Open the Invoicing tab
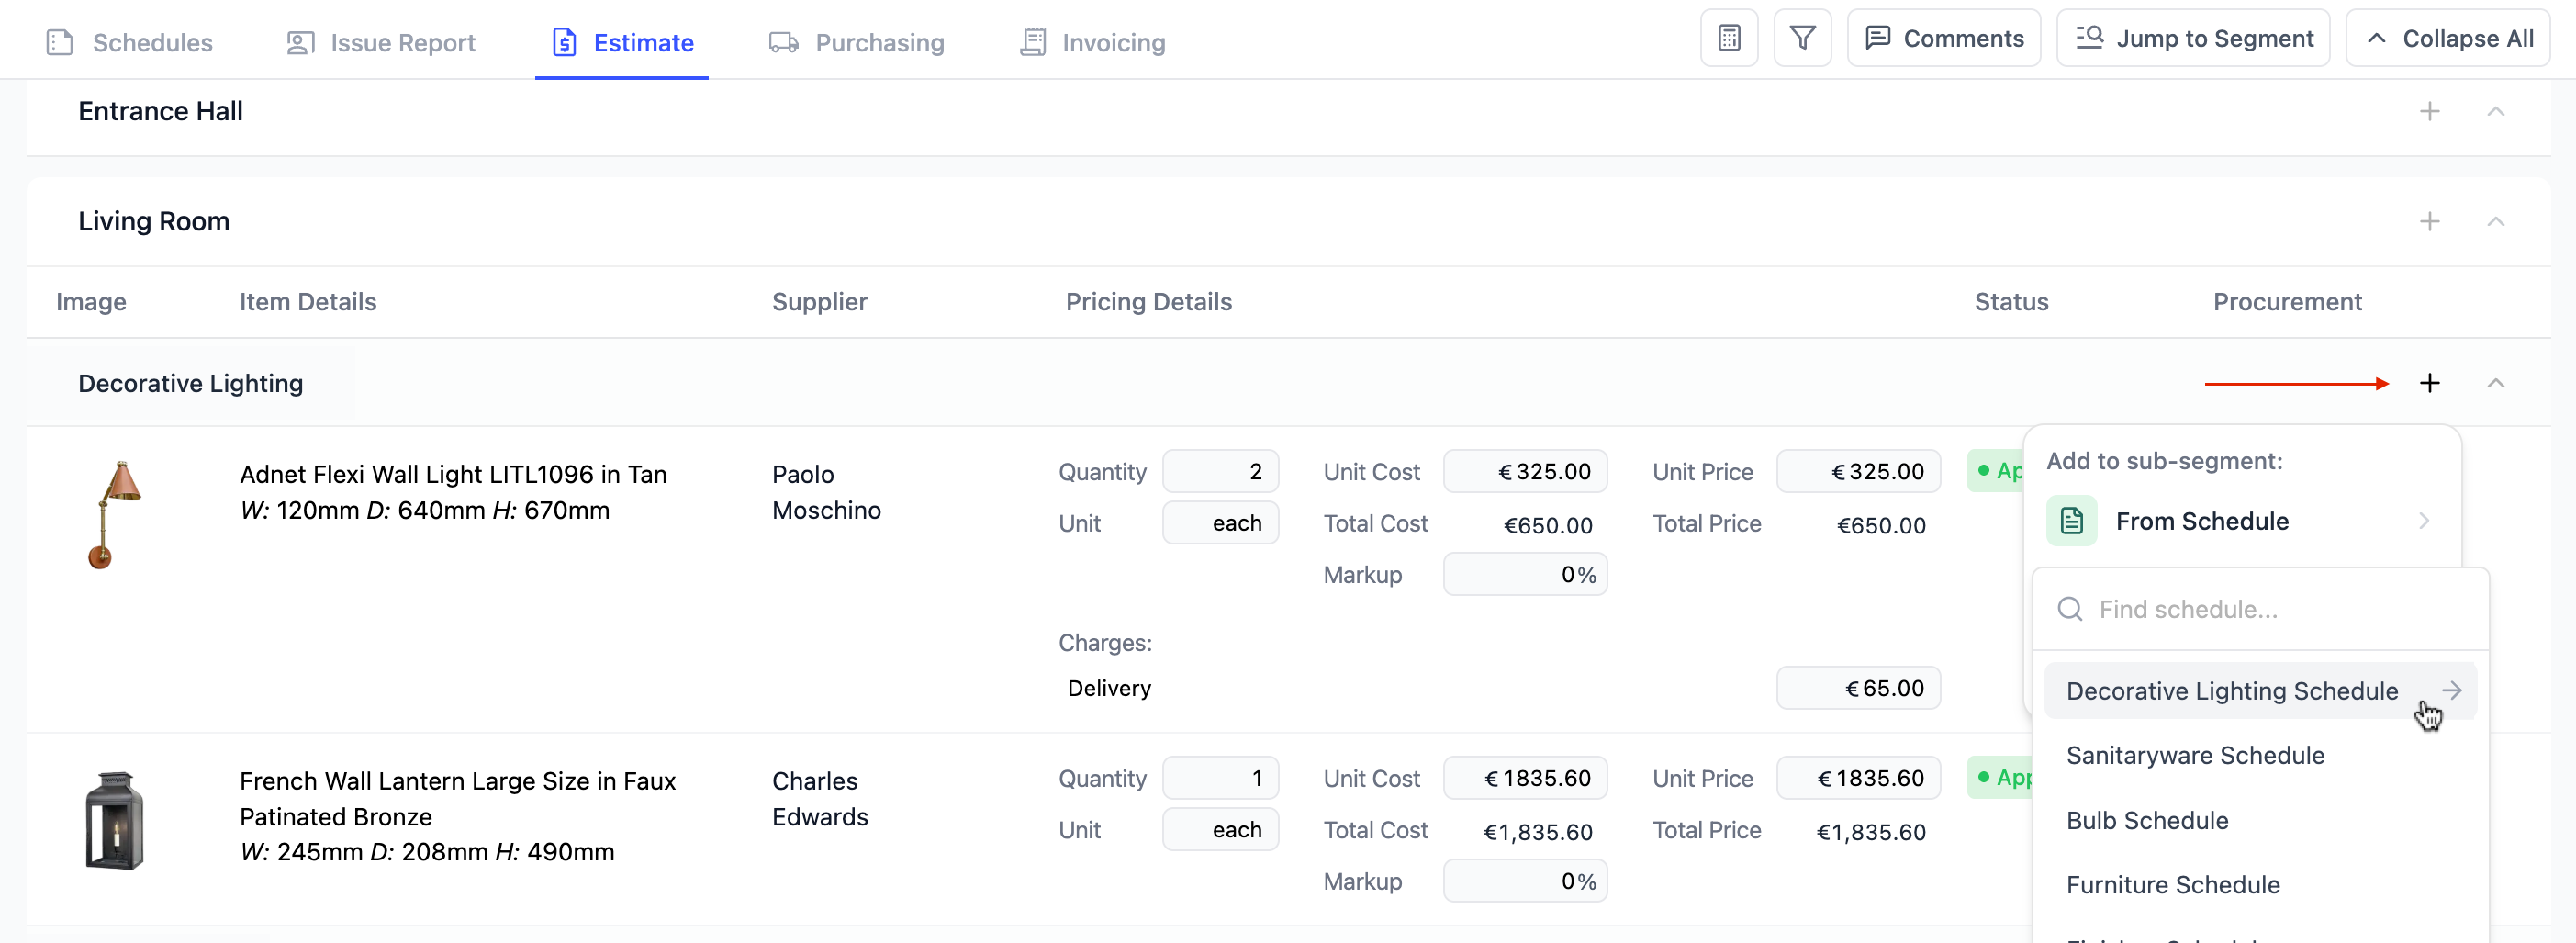2576x943 pixels. (1092, 42)
